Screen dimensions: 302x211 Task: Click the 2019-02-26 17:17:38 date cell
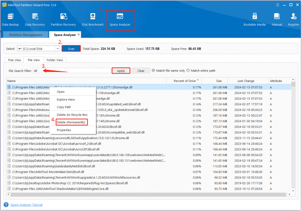pos(248,183)
